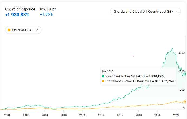The image size is (187, 119).
Task: Click the 'jan, 2023' tooltip date
Action: [108, 71]
